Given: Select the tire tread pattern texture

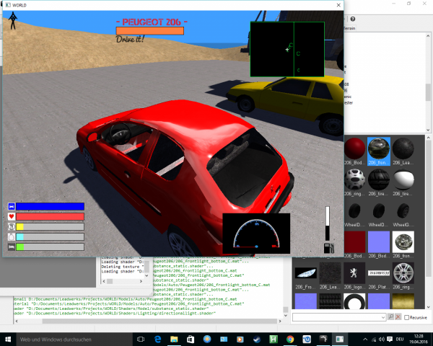Looking at the screenshot, I should pos(330,301).
